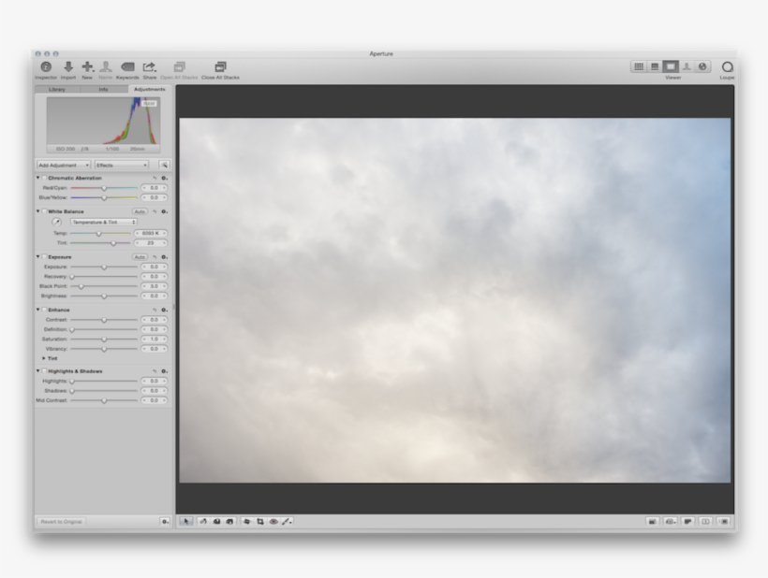Screen dimensions: 768x578
Task: Switch to the Info tab
Action: [106, 91]
